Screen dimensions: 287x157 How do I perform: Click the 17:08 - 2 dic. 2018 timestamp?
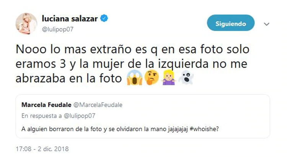click(x=42, y=149)
